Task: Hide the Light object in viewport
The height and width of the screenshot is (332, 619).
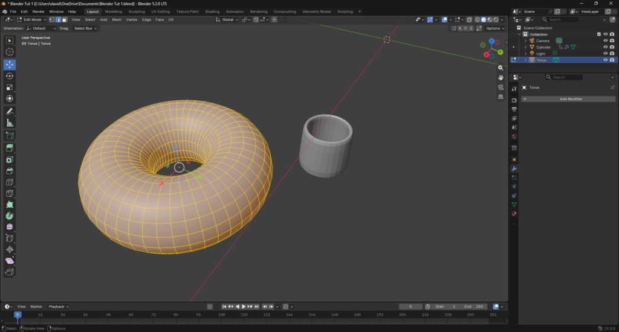Action: pos(605,53)
